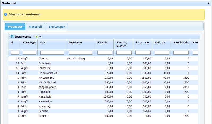Select the Prosesser tab

15,27
